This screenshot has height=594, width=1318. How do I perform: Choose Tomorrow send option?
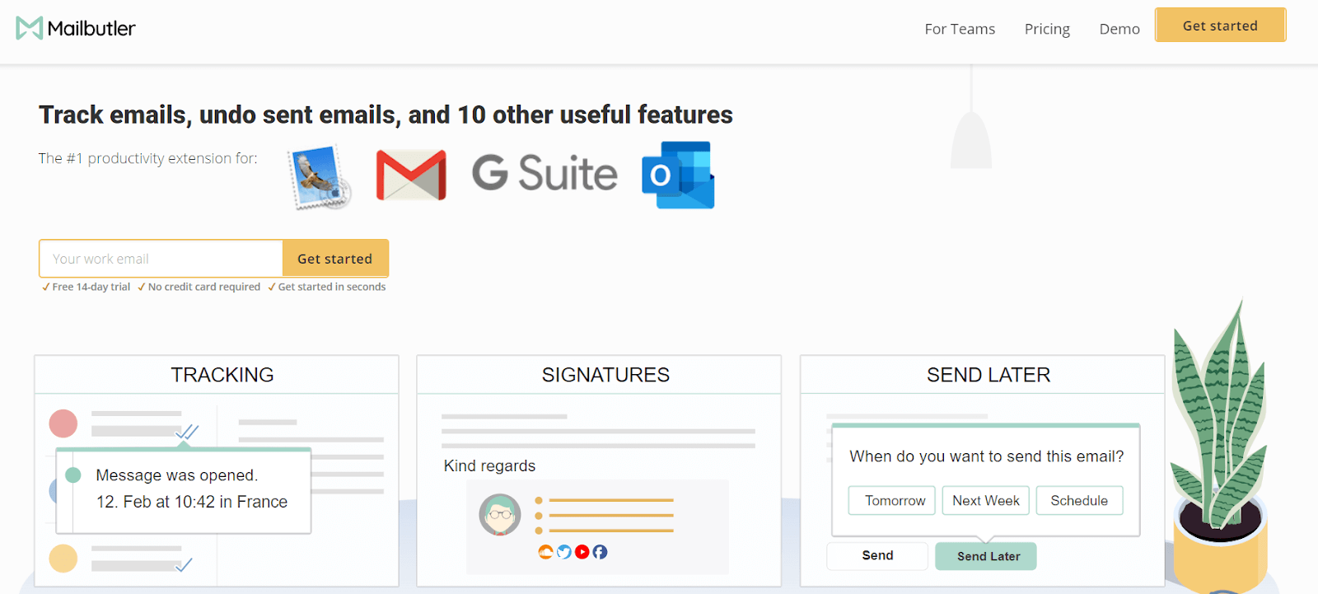tap(892, 500)
